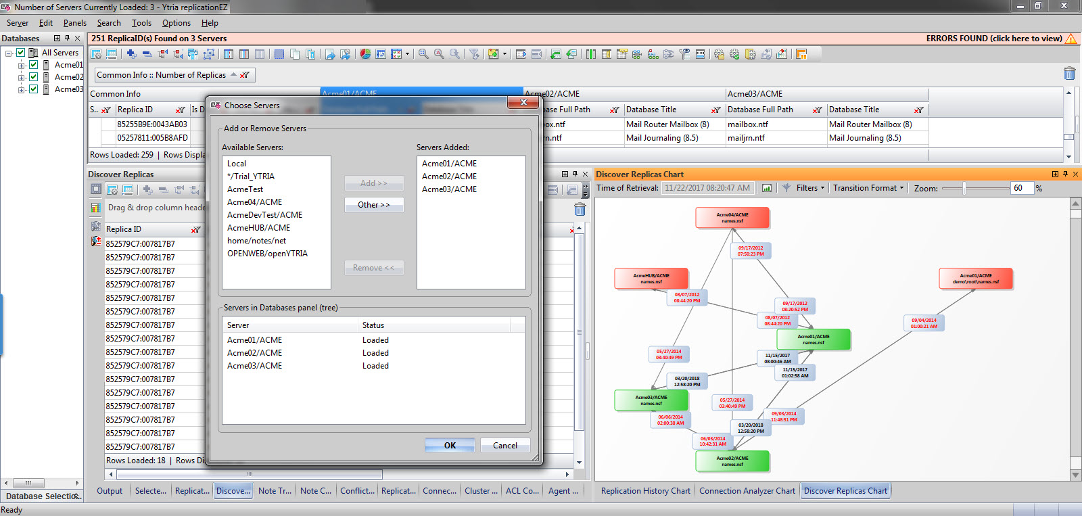Click the orange grid layout icon in toolbar
The image size is (1082, 516).
801,54
